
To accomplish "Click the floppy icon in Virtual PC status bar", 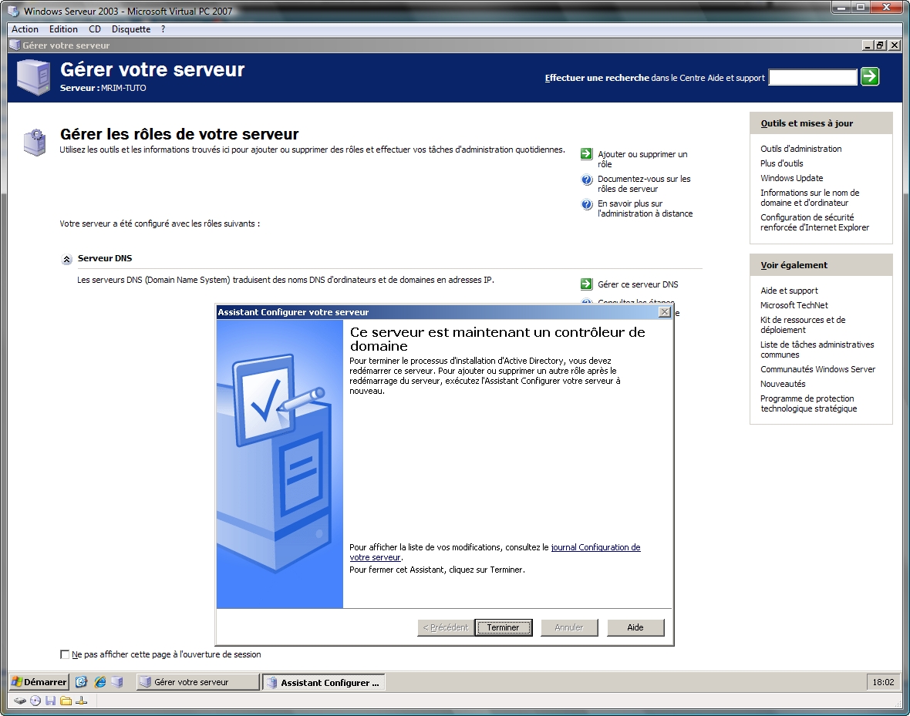I will click(x=50, y=701).
